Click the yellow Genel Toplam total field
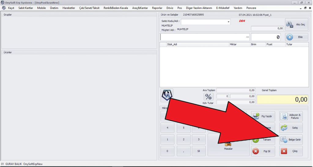Viewport: 313px width, 167px height. tap(282, 99)
